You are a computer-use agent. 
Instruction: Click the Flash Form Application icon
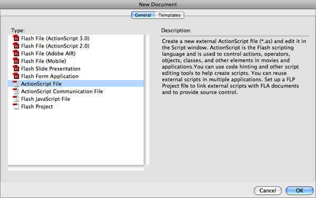(16, 76)
